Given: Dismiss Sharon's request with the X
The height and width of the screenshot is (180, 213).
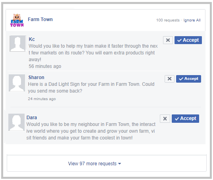Looking at the screenshot, I should [x=169, y=79].
